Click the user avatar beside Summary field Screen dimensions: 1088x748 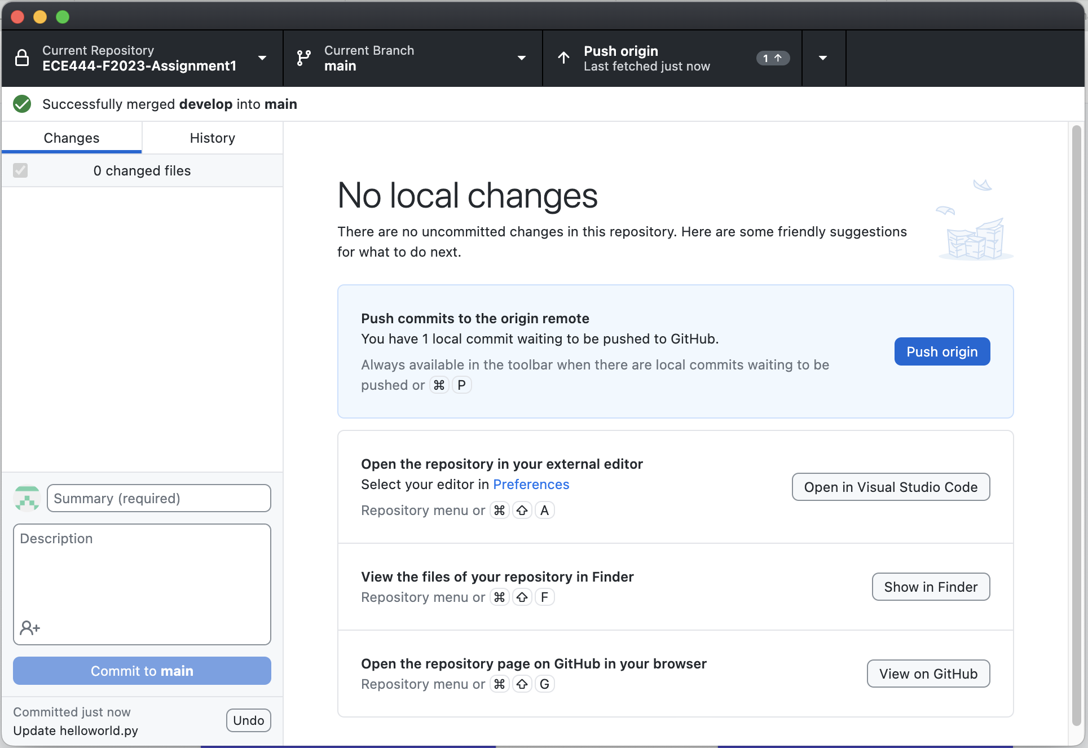point(27,499)
